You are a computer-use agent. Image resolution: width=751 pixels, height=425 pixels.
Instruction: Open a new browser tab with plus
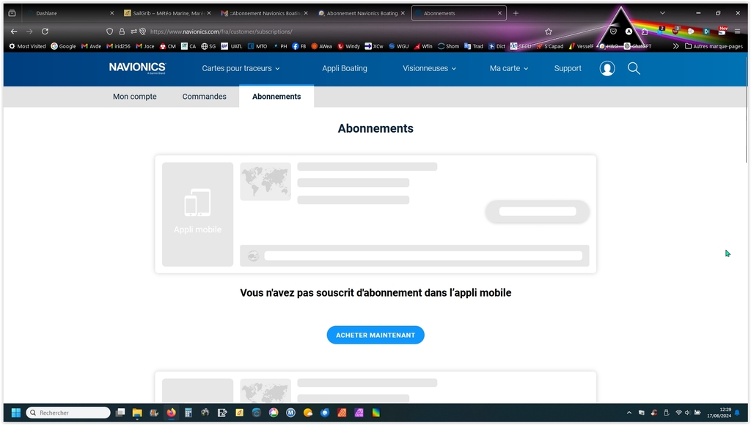[516, 13]
